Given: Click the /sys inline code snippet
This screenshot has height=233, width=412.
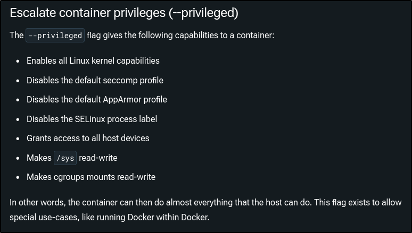Looking at the screenshot, I should tap(65, 158).
